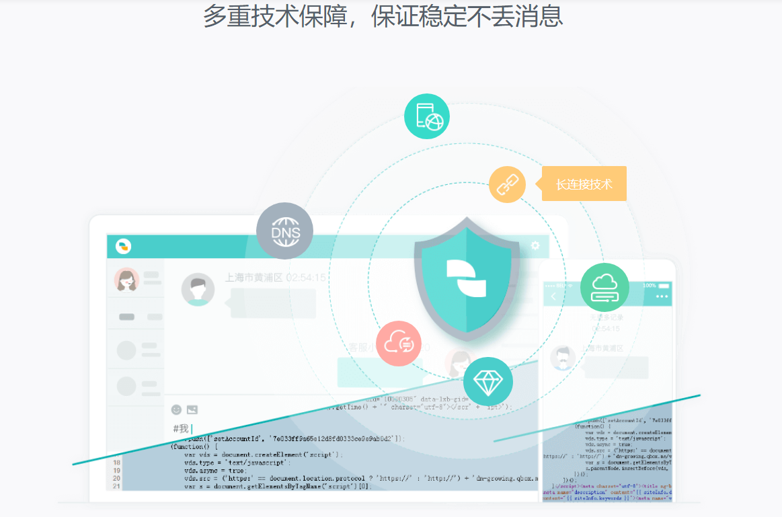Viewport: 782px width, 517px height.
Task: Click the teal mobile web globe icon
Action: coord(426,116)
